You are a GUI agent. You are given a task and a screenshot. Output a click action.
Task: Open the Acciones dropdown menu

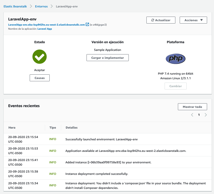tap(193, 20)
